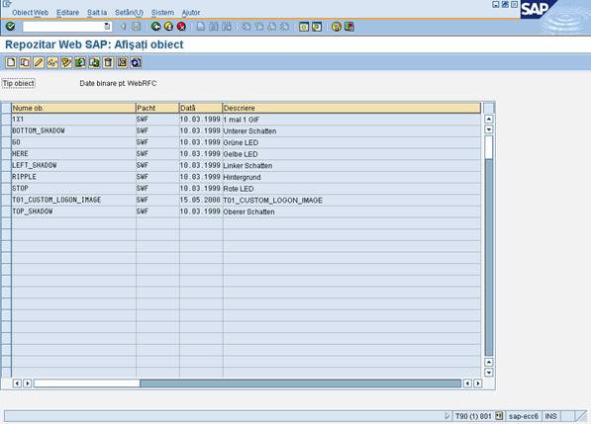This screenshot has width=591, height=424.
Task: Open the window menu icon at top-left corner
Action: point(6,4)
